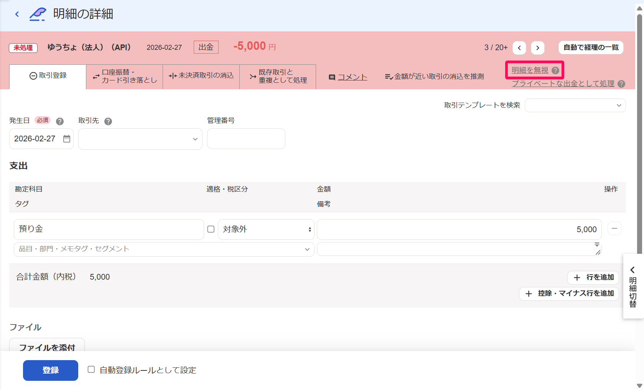Click the blue 登録 button

pos(51,370)
